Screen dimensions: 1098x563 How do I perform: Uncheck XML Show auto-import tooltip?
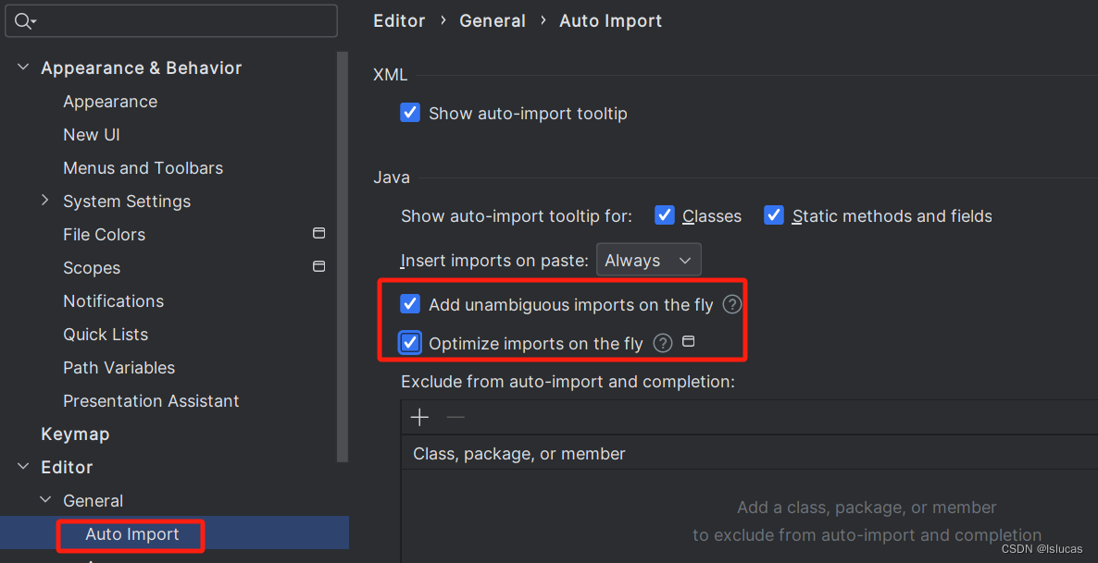click(409, 113)
